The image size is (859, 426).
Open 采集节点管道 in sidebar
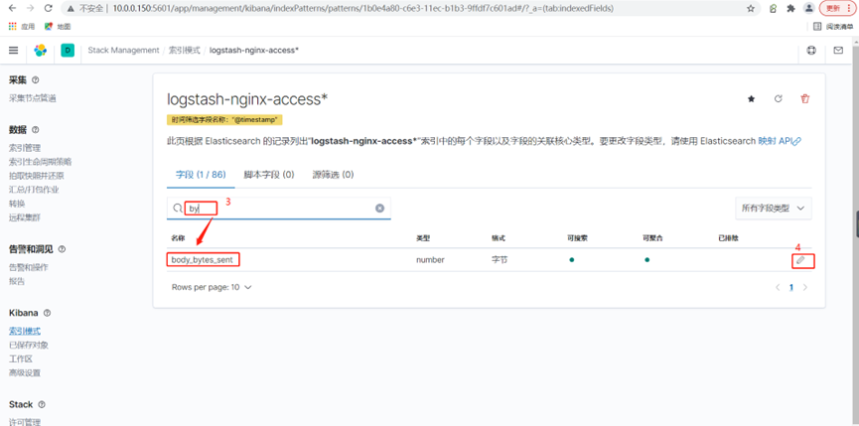tap(33, 98)
